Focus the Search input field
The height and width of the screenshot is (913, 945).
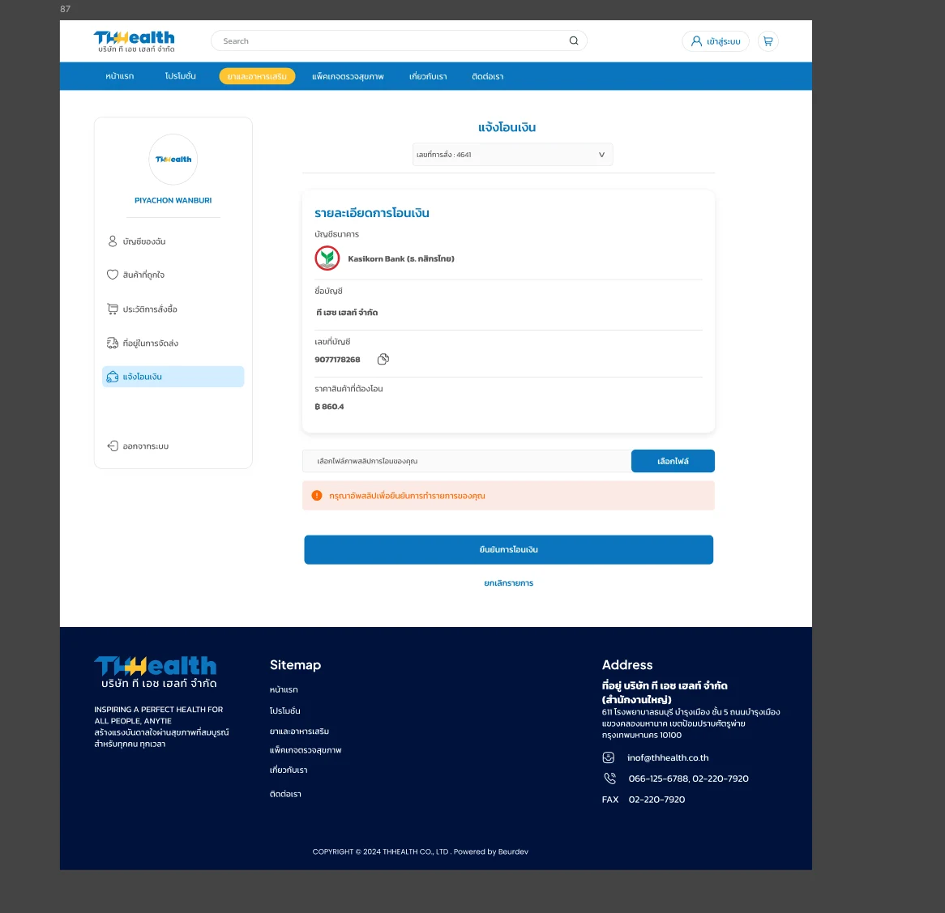coord(399,41)
